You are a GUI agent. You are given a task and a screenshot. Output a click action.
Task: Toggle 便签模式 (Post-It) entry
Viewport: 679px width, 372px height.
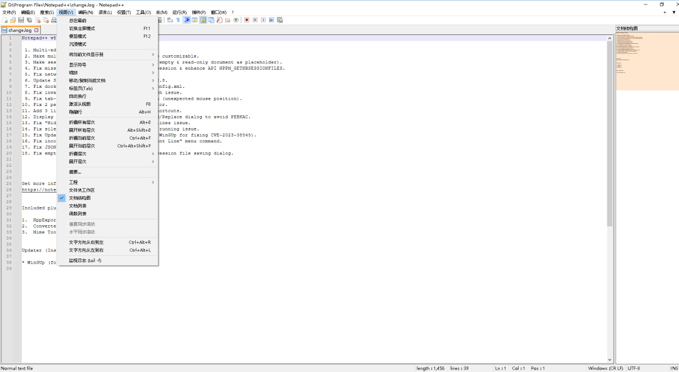(108, 36)
